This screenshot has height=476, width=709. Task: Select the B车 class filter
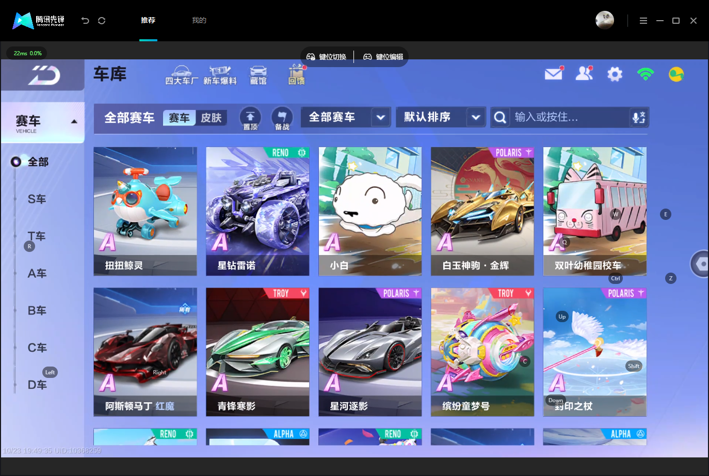pyautogui.click(x=37, y=311)
